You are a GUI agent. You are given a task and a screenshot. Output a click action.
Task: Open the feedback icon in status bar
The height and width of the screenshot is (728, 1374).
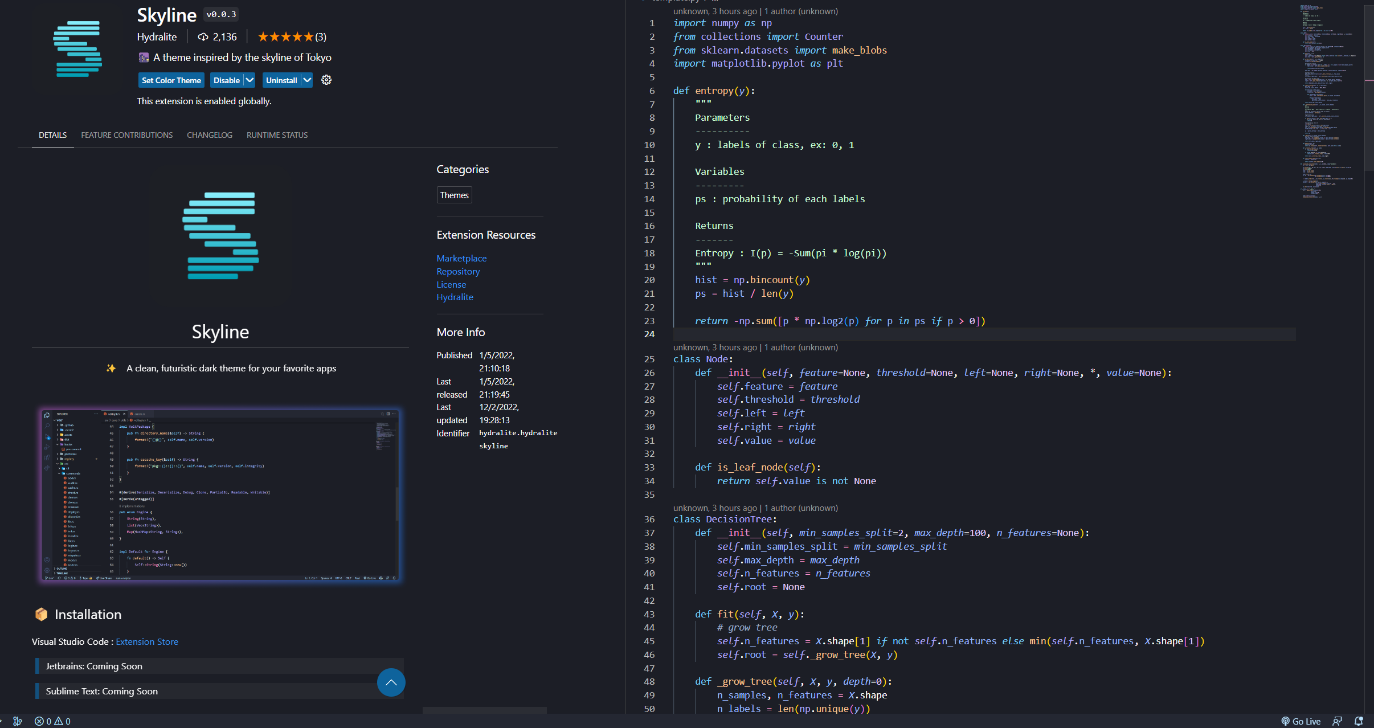1337,721
